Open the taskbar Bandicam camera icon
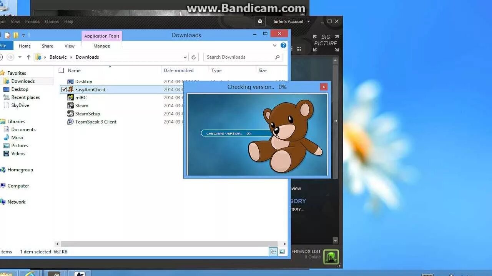Viewport: 492px width, 276px height. [54, 274]
